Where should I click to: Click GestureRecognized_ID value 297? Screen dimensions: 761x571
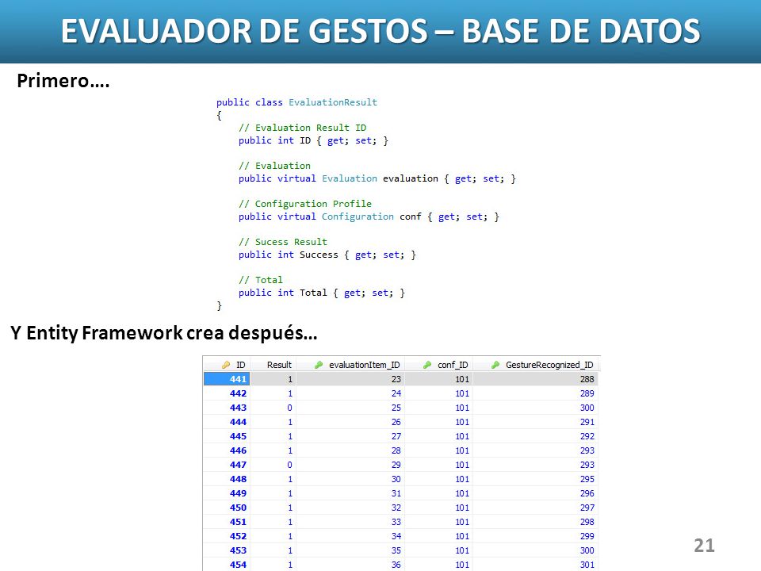coord(587,508)
